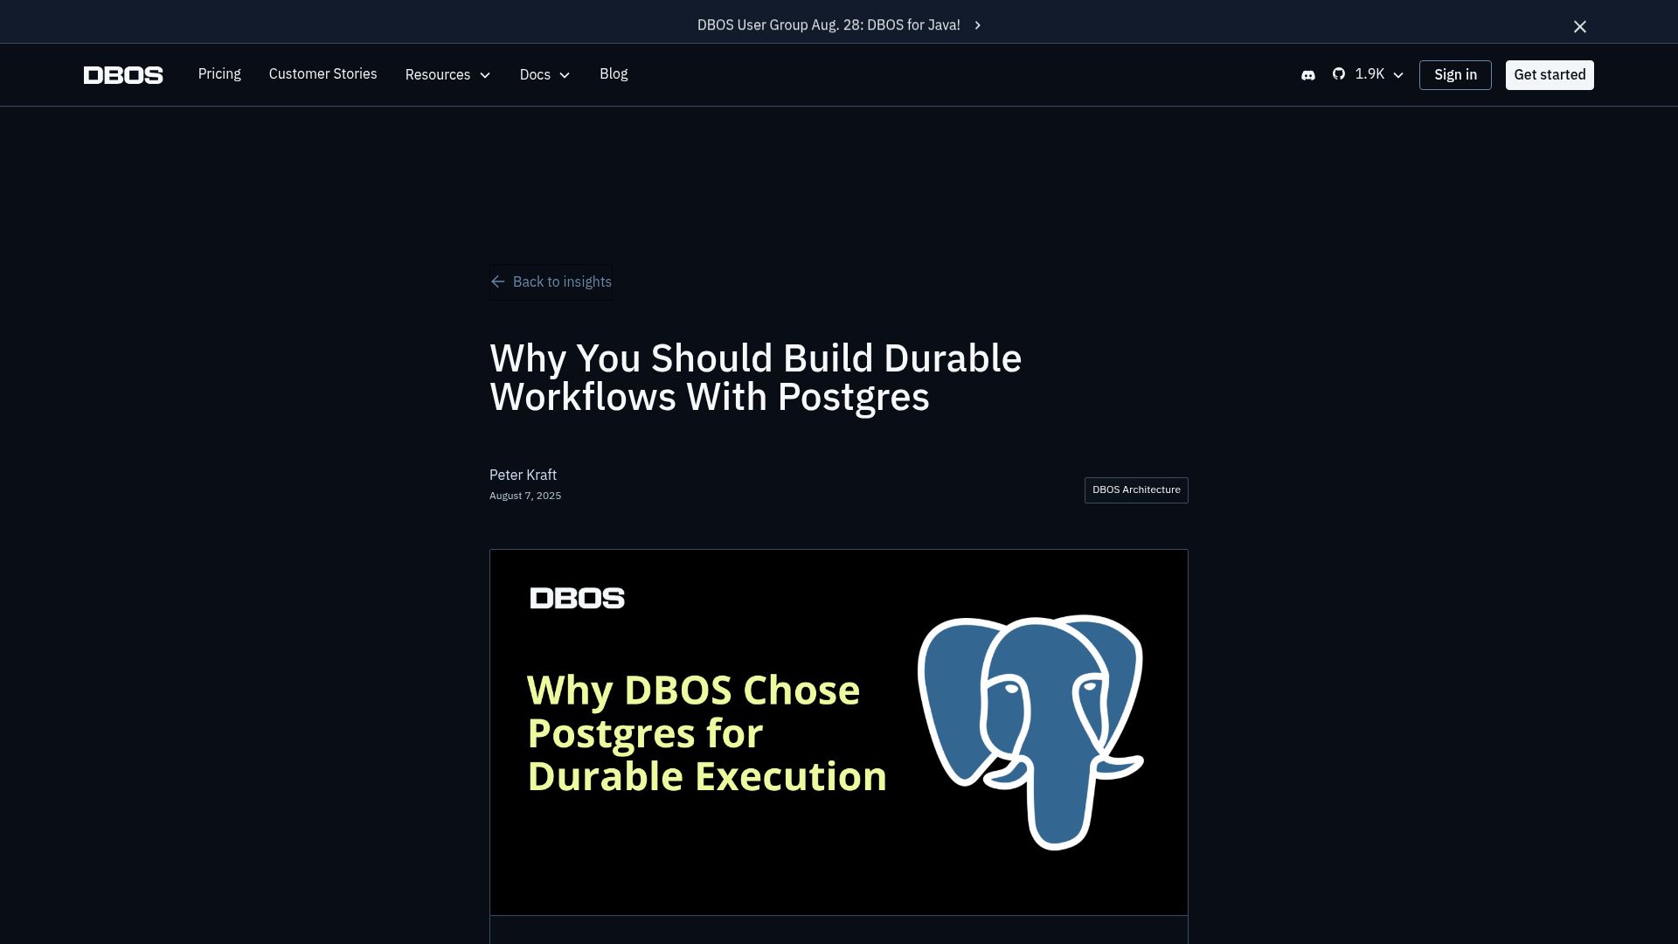Click the Get started button
Screen dimensions: 1678x944
click(1550, 75)
